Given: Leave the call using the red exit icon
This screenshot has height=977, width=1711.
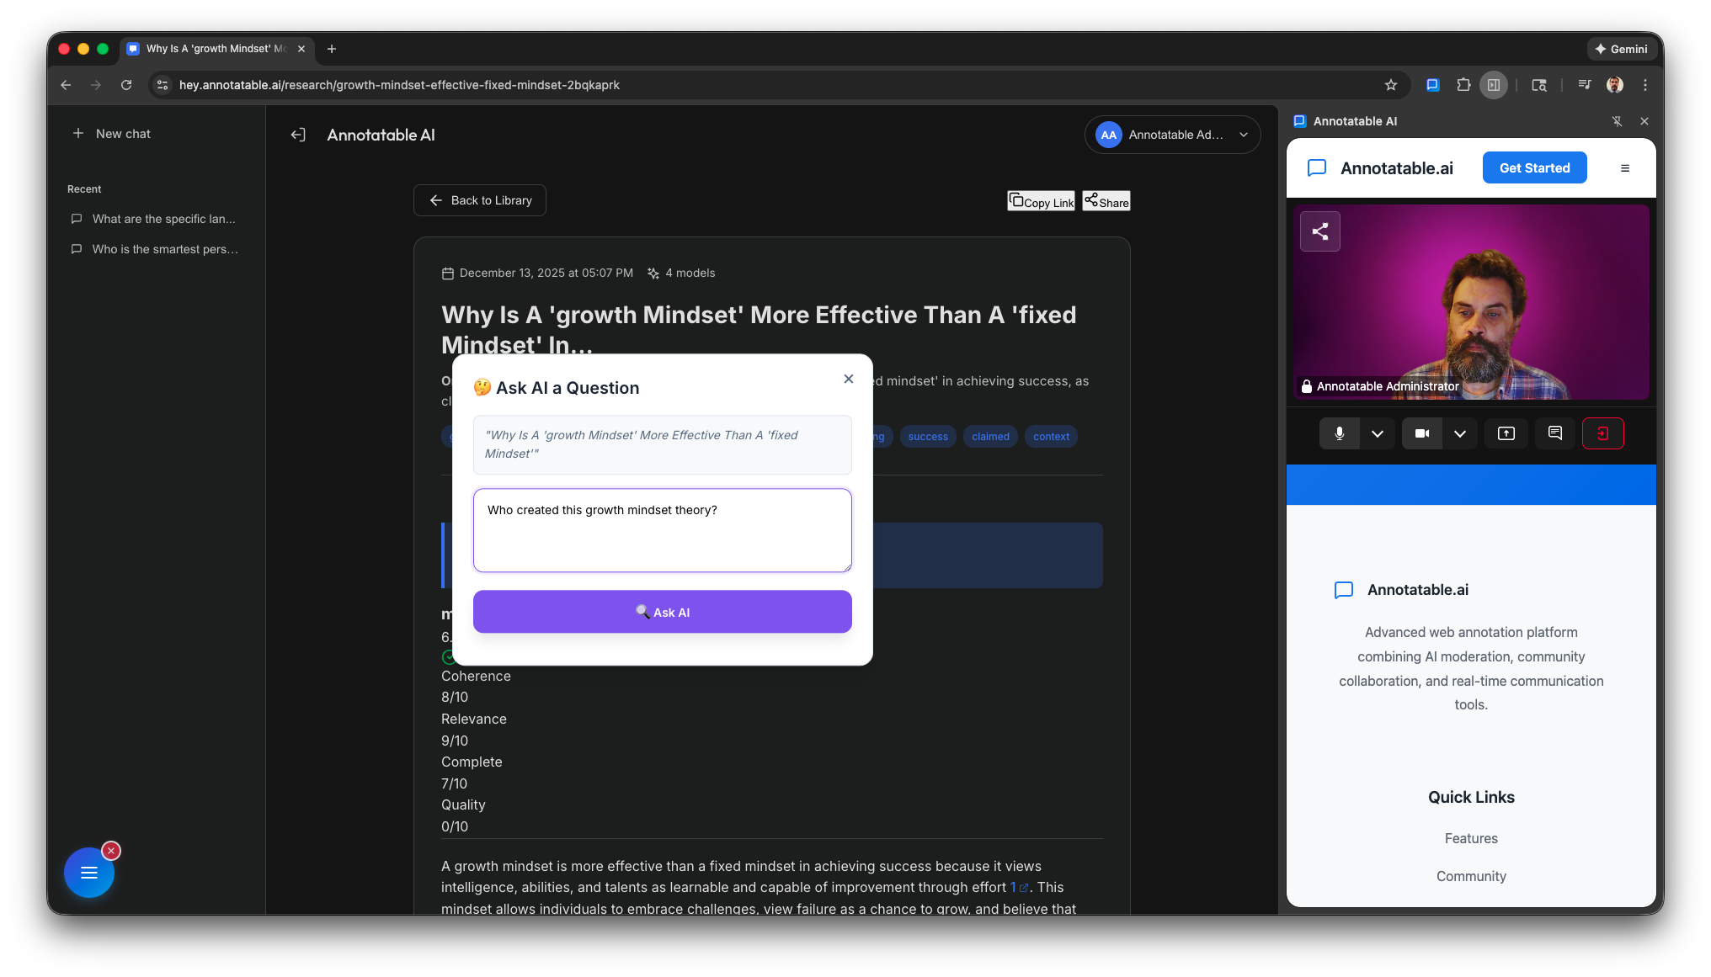Looking at the screenshot, I should tap(1602, 433).
